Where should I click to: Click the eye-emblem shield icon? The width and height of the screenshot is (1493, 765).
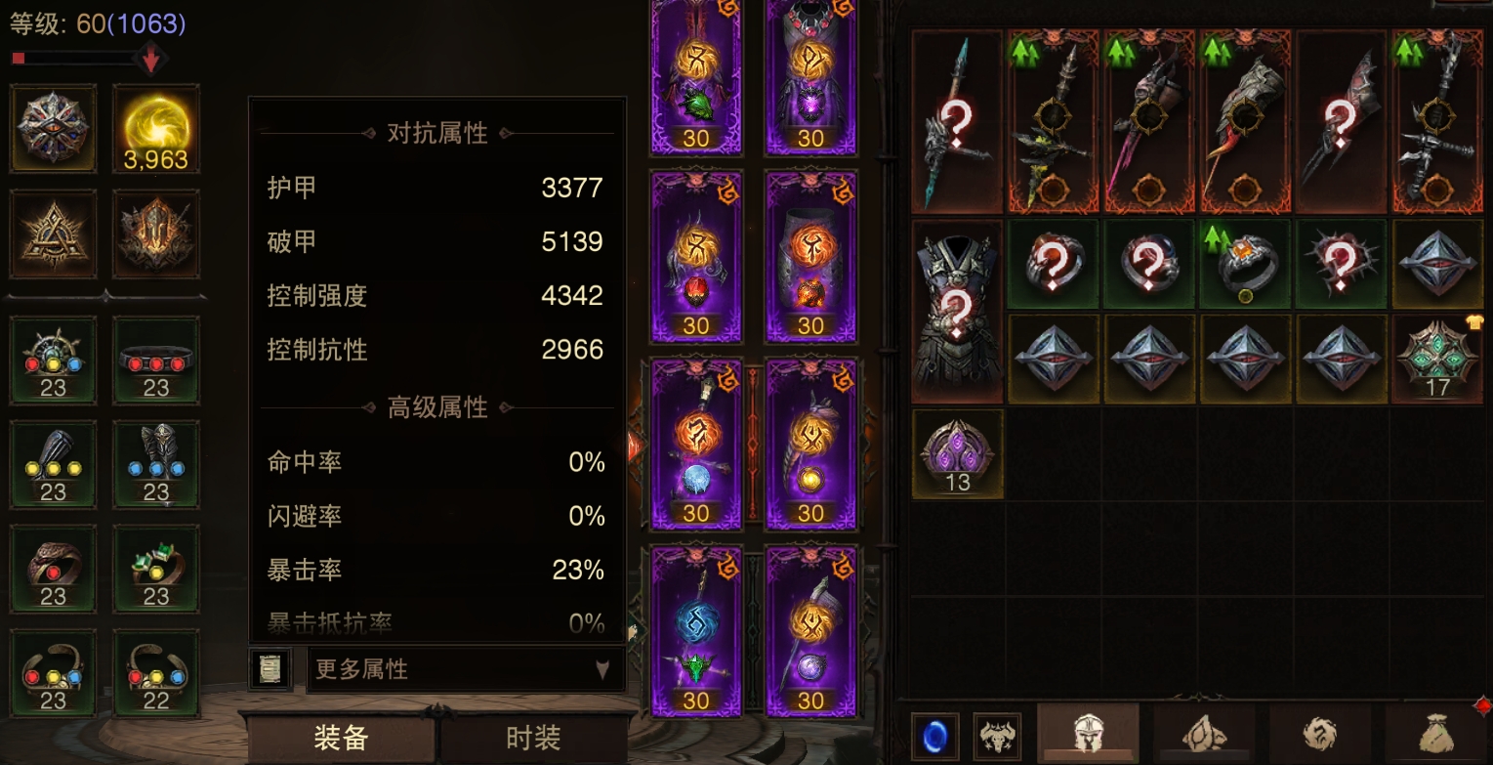coord(53,129)
